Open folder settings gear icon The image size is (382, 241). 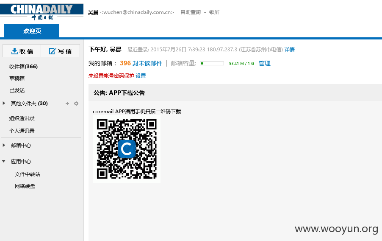(x=76, y=104)
